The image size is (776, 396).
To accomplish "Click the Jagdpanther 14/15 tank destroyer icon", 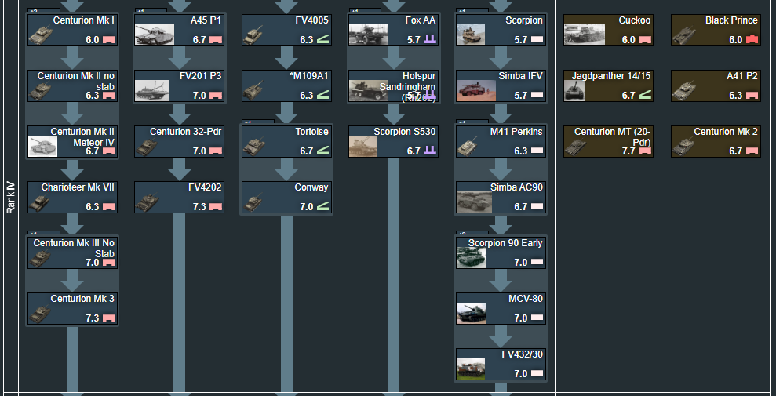I will (x=645, y=95).
